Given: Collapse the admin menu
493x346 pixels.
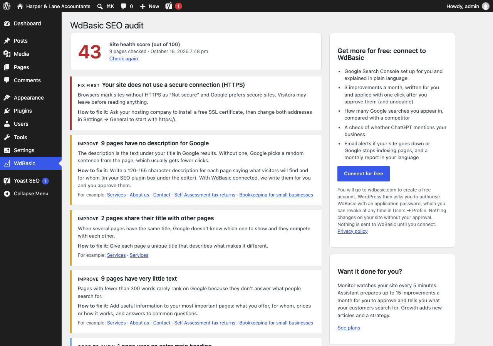Looking at the screenshot, I should click(31, 194).
